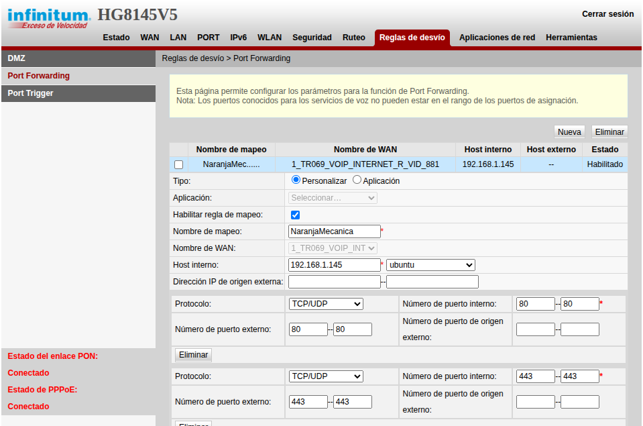Delete the port 80 rule with Eliminar
The image size is (643, 426).
pyautogui.click(x=192, y=355)
